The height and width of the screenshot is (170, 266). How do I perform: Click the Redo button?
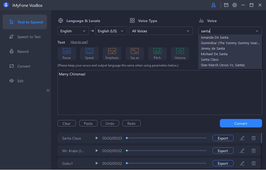[131, 124]
